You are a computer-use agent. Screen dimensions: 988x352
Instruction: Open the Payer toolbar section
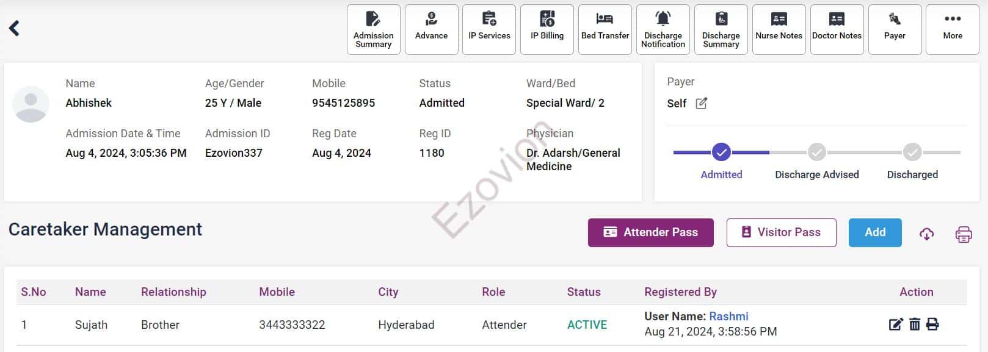pos(895,29)
